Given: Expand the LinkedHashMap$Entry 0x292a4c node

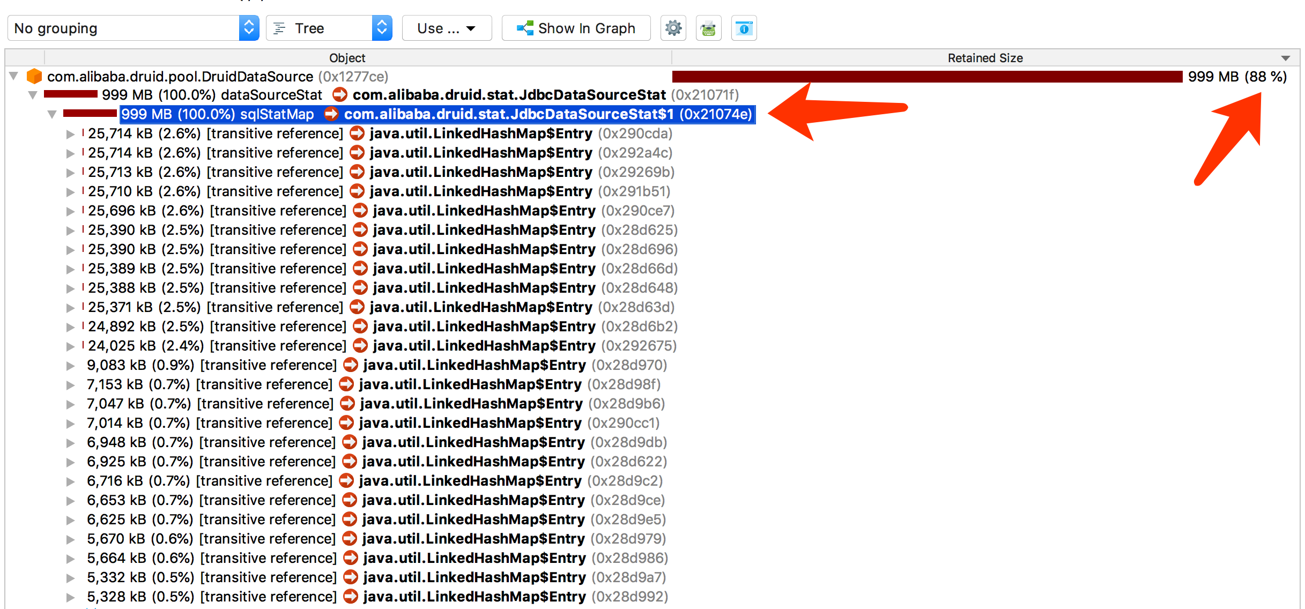Looking at the screenshot, I should 70,153.
